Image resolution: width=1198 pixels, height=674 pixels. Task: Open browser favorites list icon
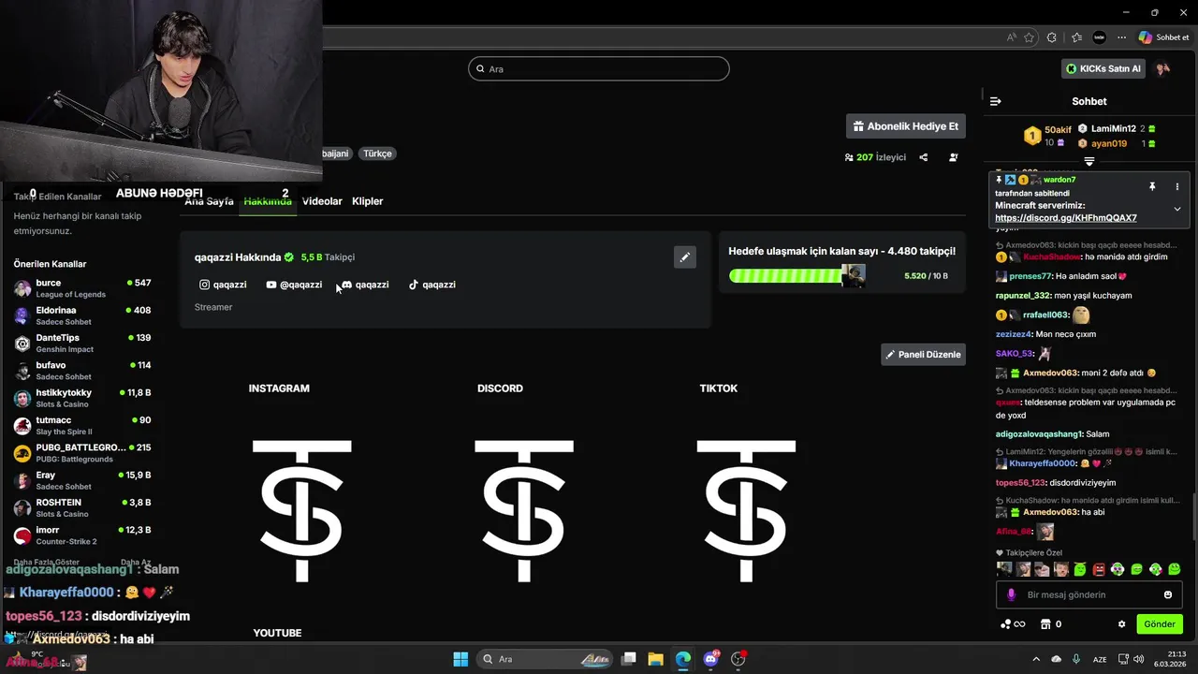pos(1077,37)
